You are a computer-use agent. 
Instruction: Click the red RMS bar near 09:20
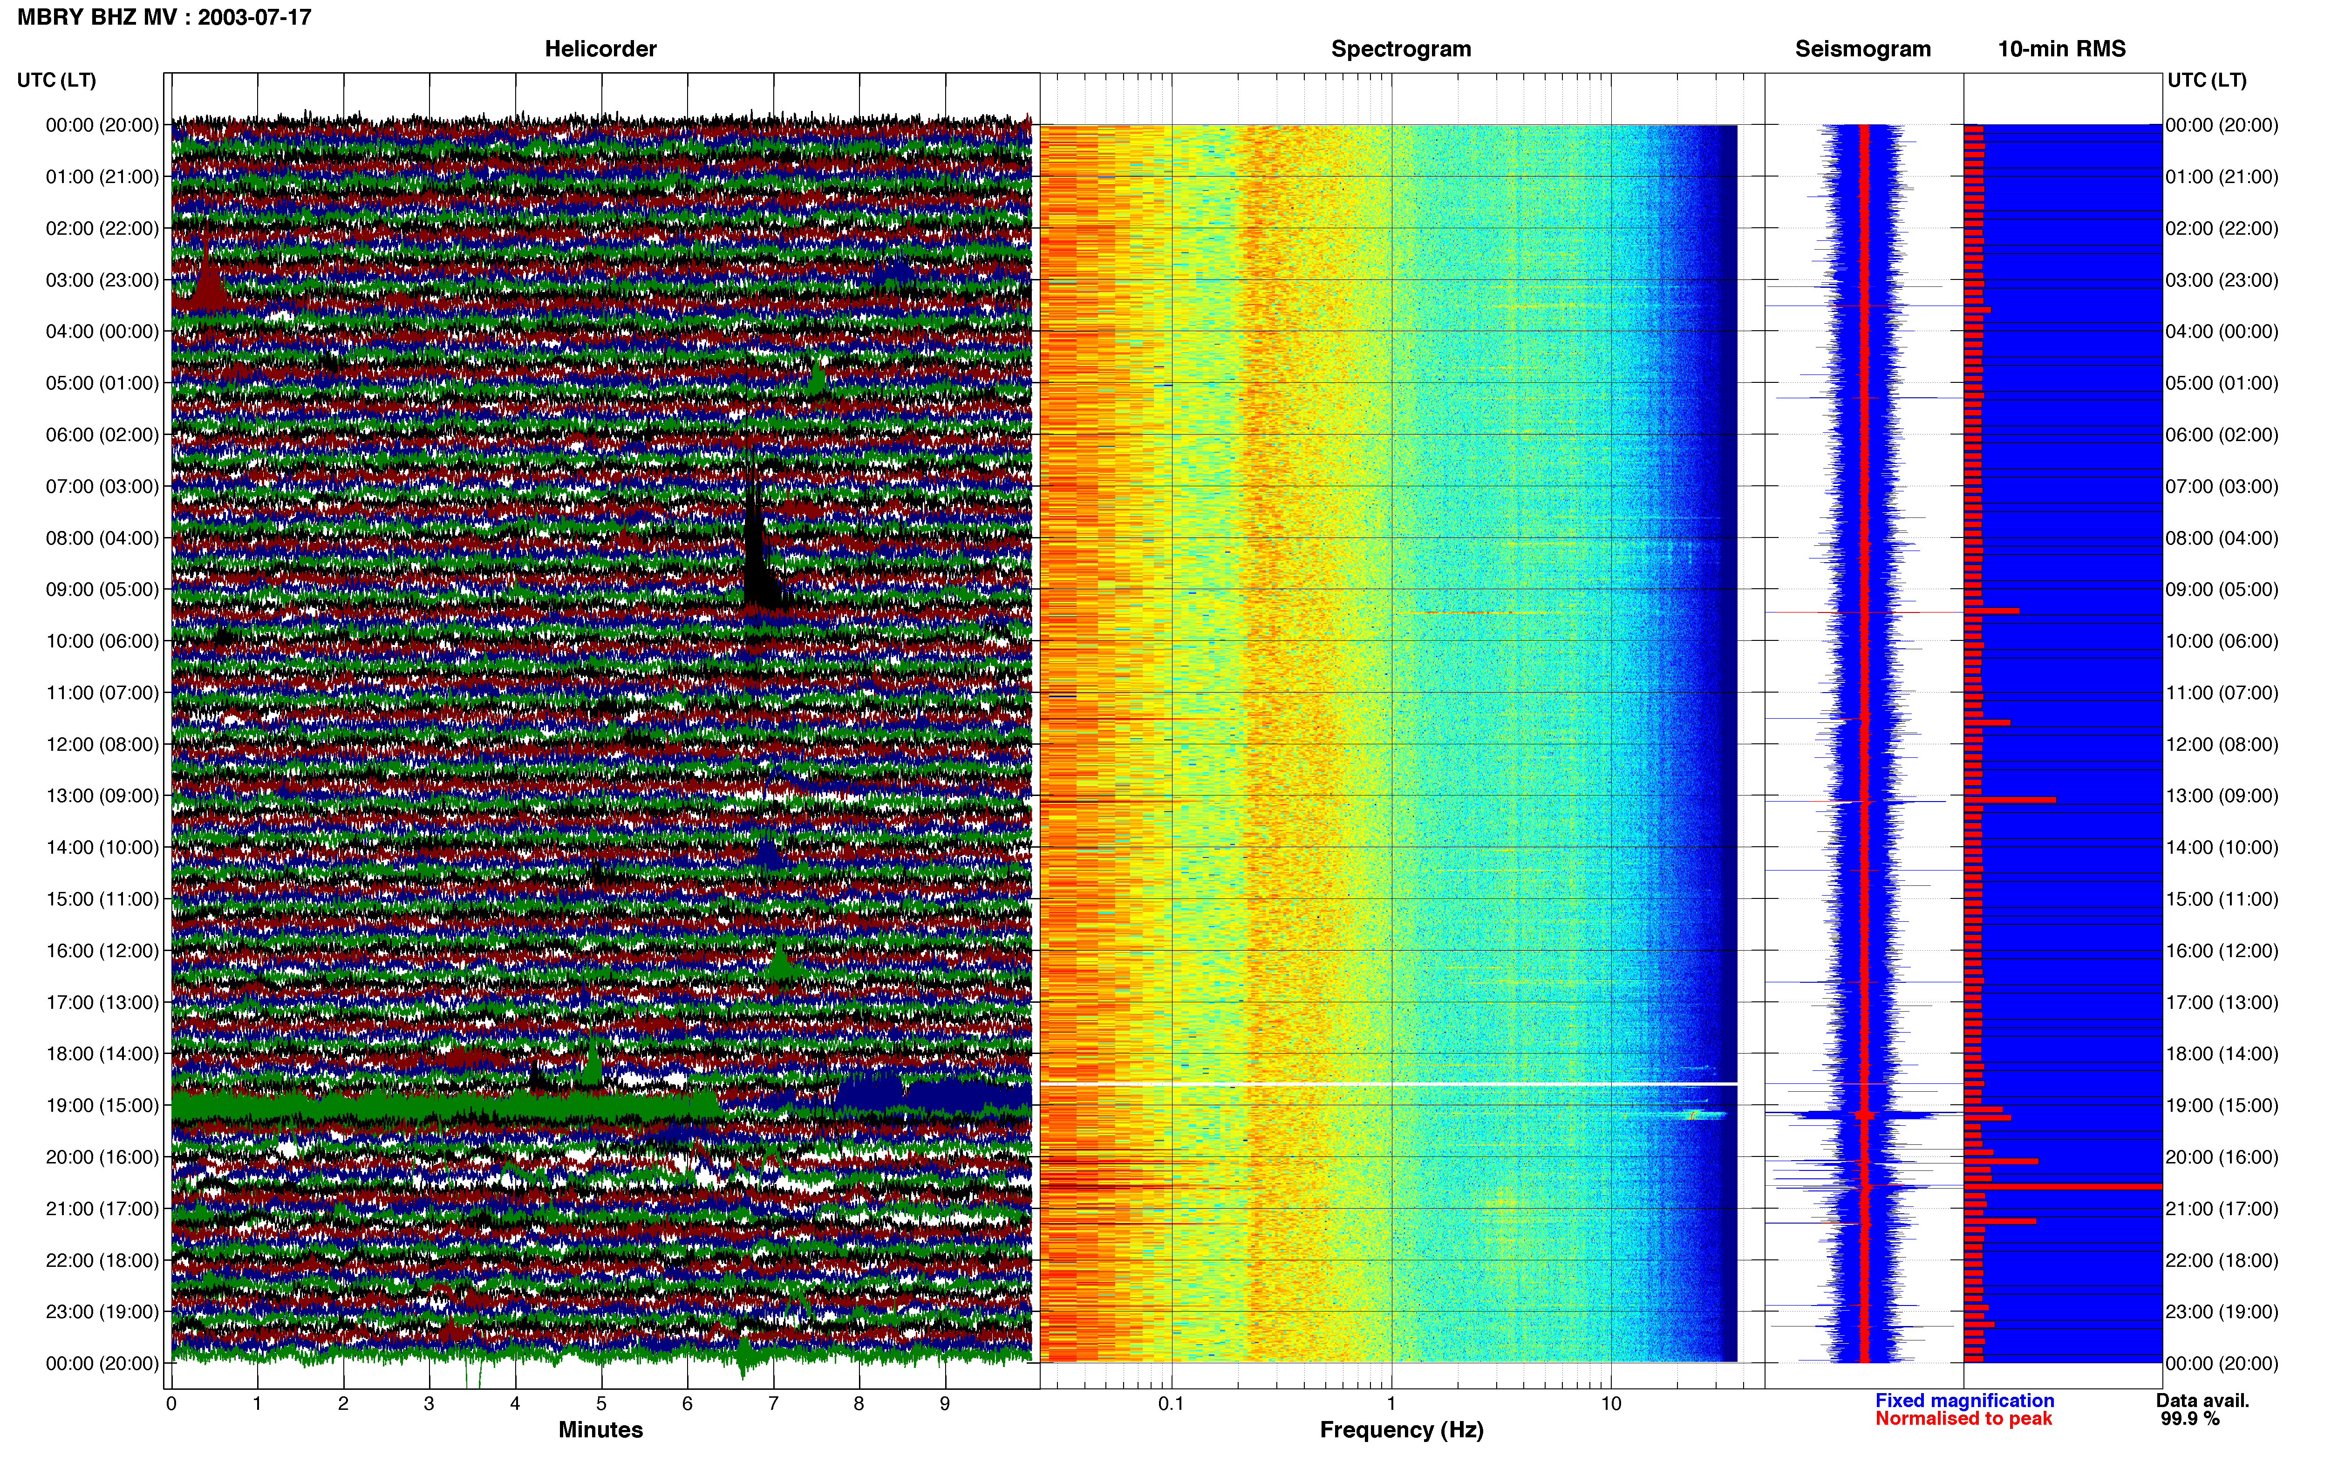click(x=1991, y=611)
